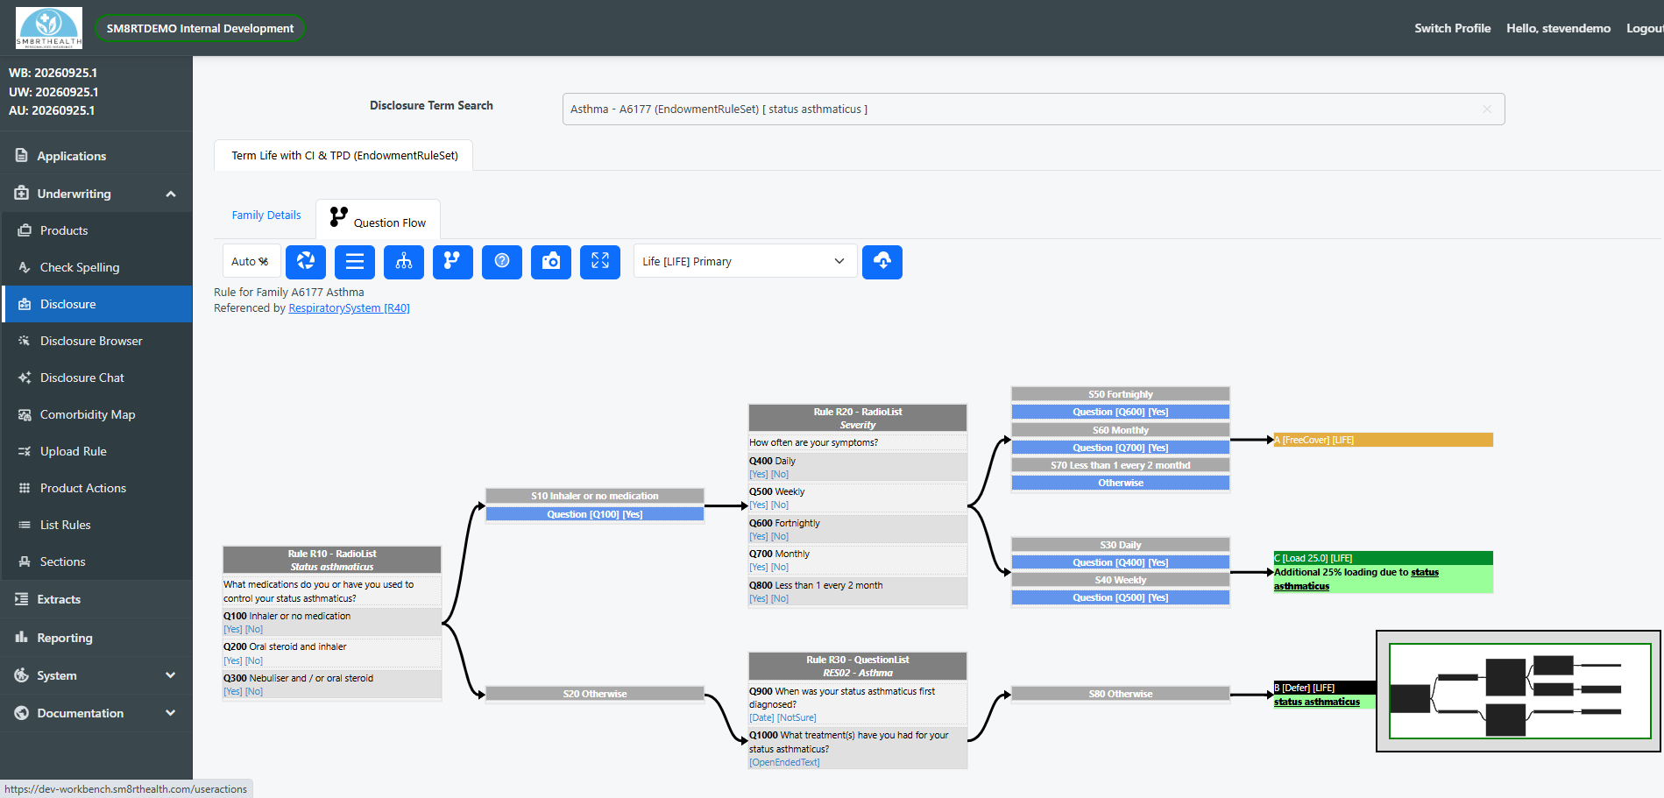This screenshot has width=1664, height=798.
Task: Click the S20 Otherwise node
Action: tap(595, 694)
